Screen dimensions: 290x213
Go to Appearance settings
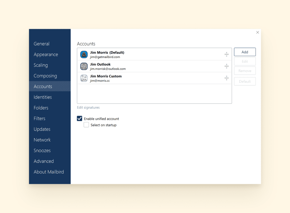tap(46, 55)
